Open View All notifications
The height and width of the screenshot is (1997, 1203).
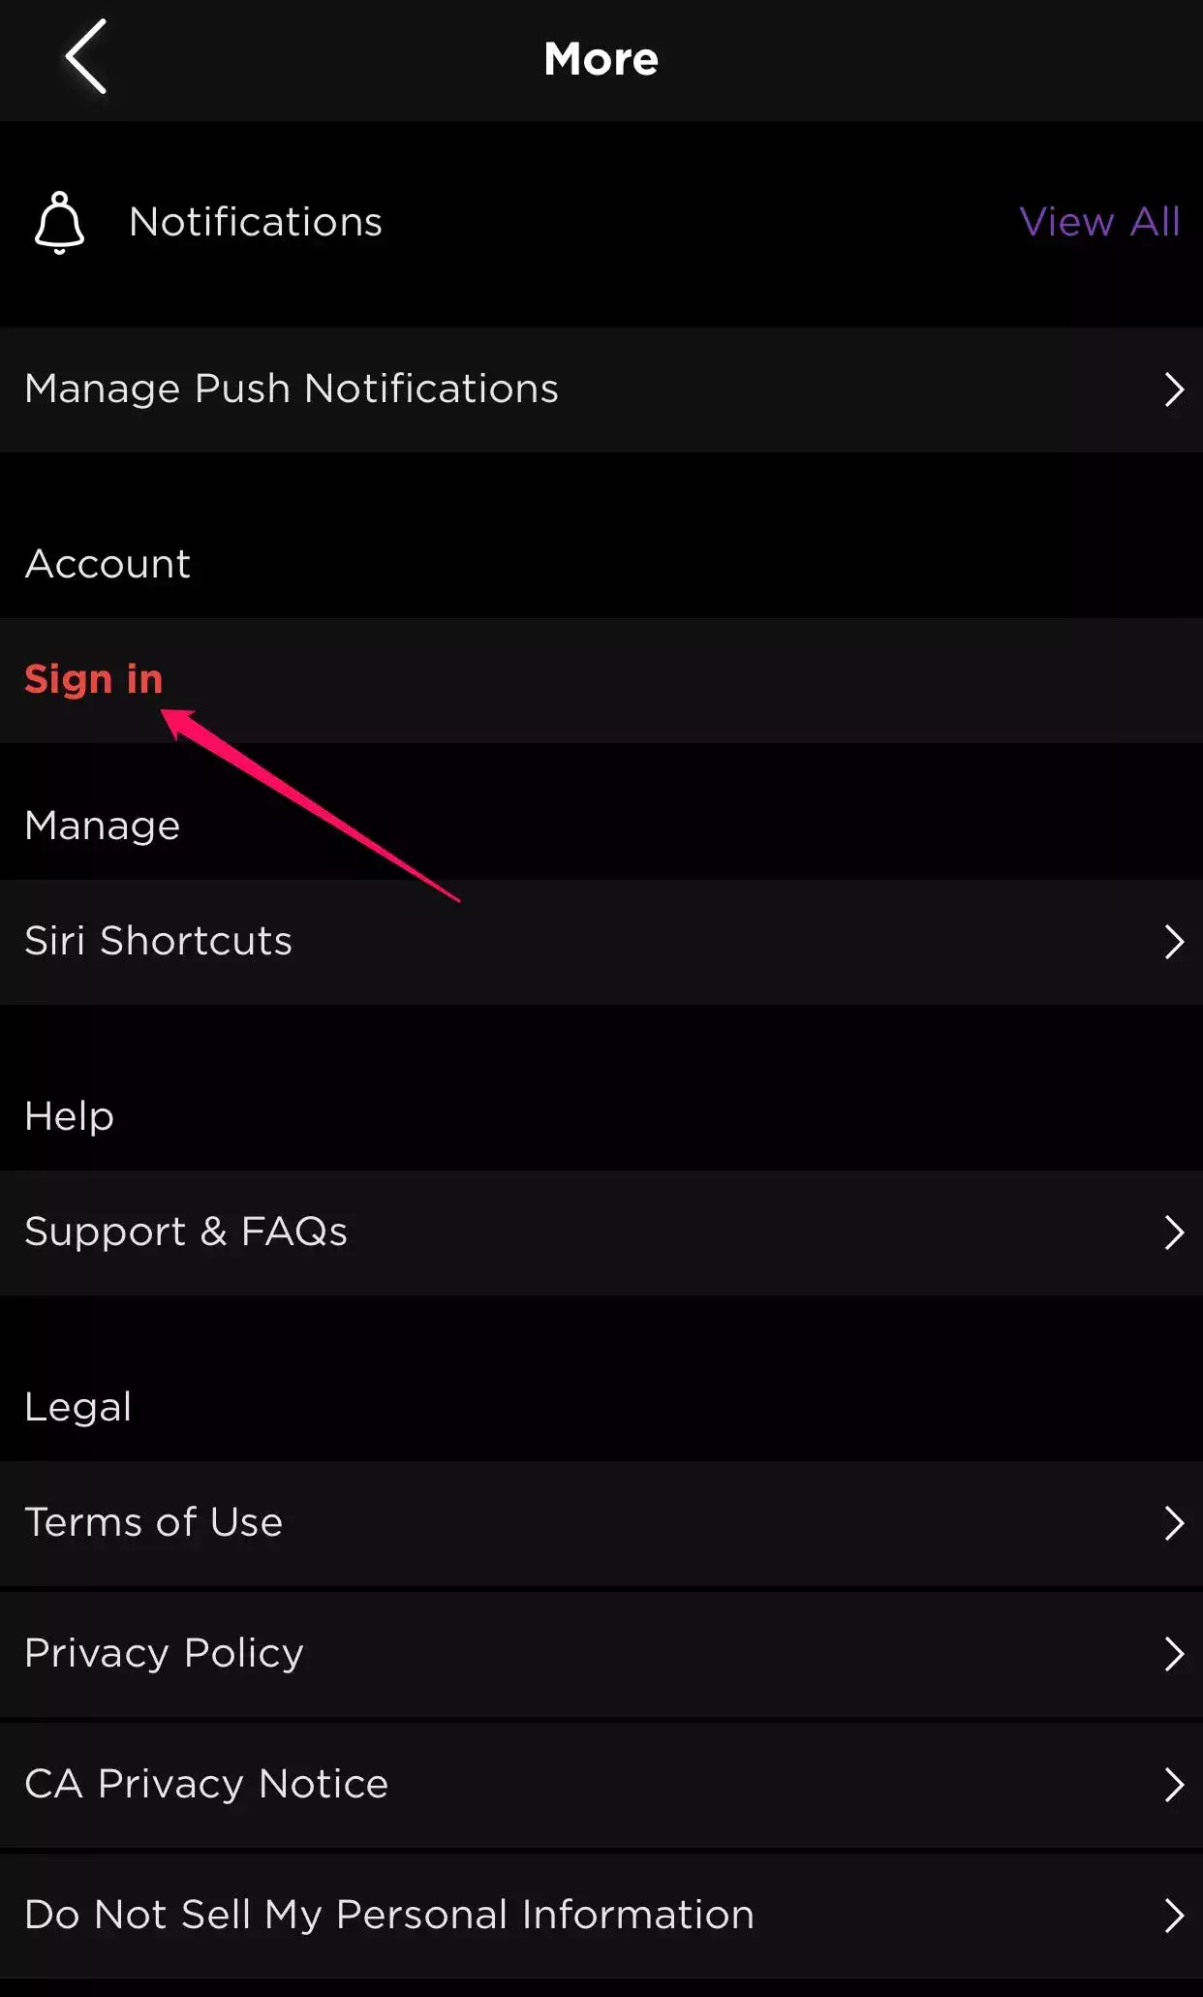(x=1099, y=222)
